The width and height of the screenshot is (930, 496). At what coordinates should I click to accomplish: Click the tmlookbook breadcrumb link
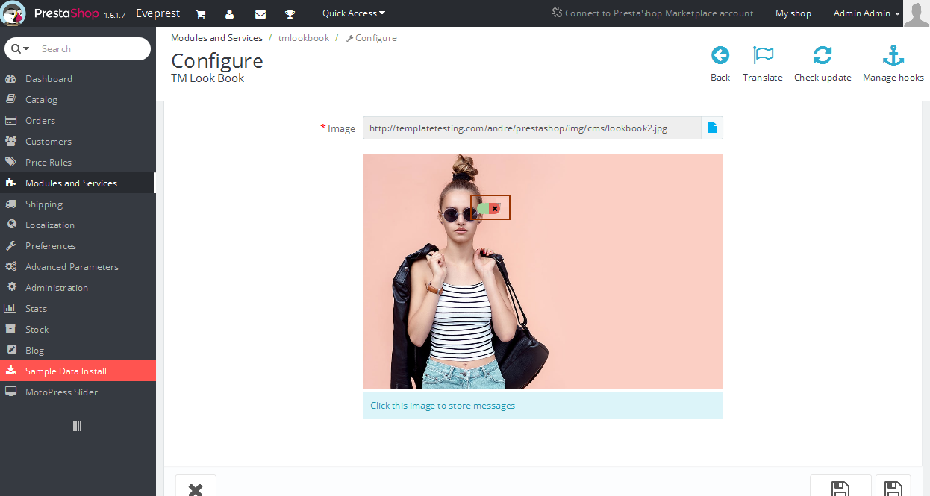(x=304, y=37)
